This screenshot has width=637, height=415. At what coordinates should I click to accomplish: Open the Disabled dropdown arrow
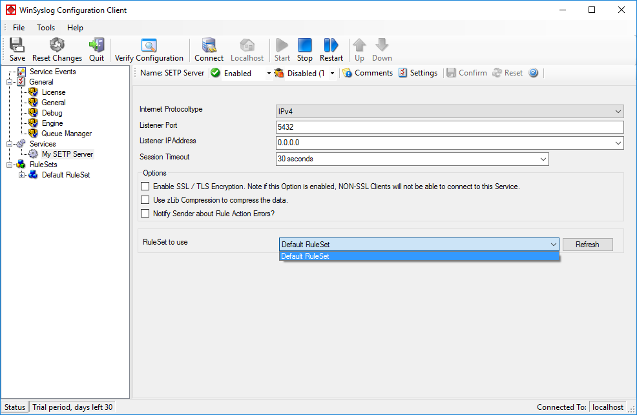(x=332, y=74)
